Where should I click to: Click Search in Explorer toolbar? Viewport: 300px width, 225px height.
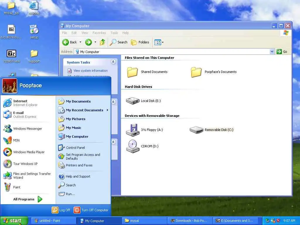[x=118, y=42]
